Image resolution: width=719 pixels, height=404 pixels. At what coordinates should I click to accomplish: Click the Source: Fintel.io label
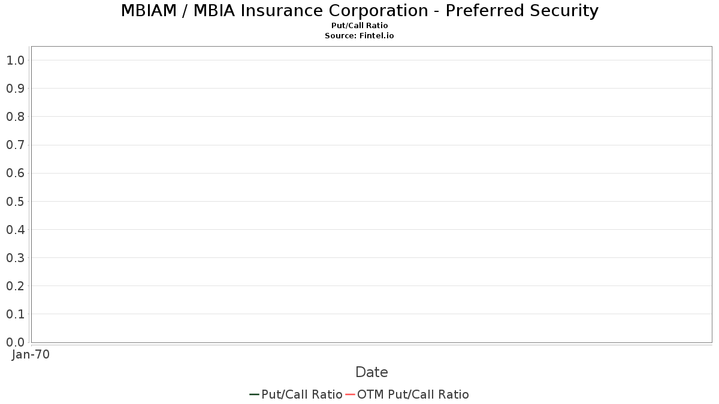[x=359, y=36]
